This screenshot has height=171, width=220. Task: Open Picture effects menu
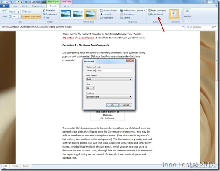coord(109,10)
